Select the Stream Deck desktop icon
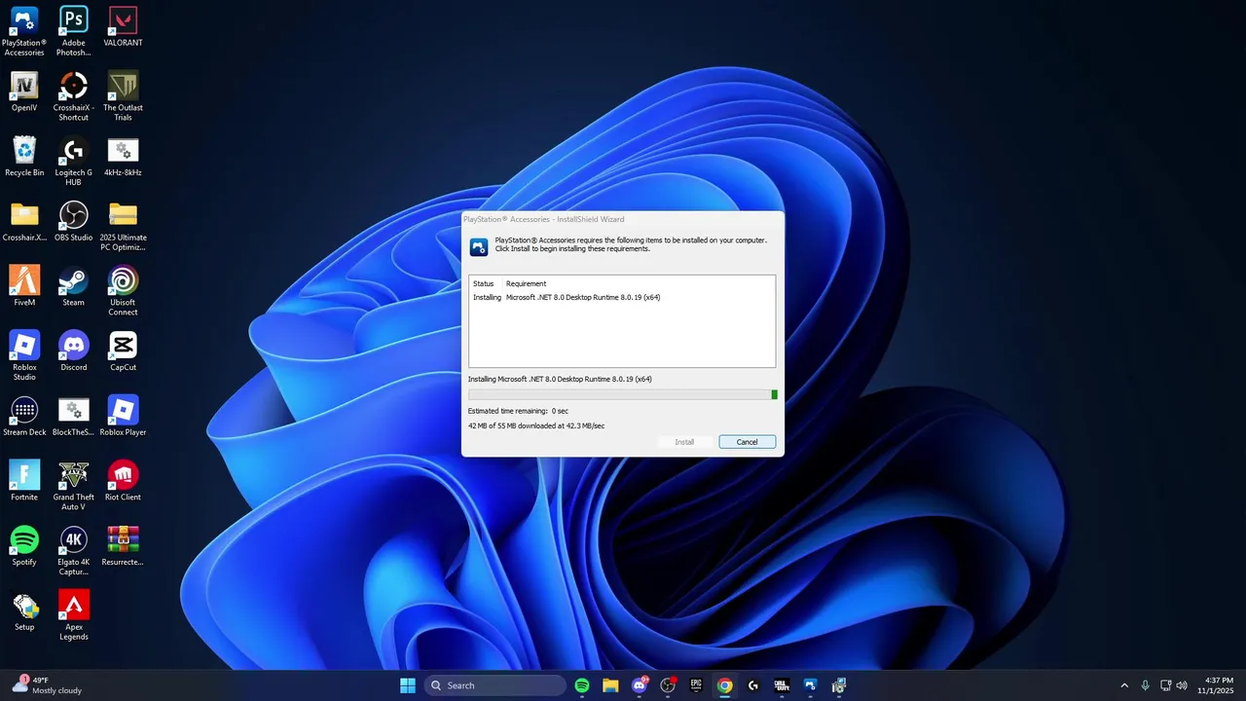The image size is (1246, 701). pyautogui.click(x=24, y=417)
